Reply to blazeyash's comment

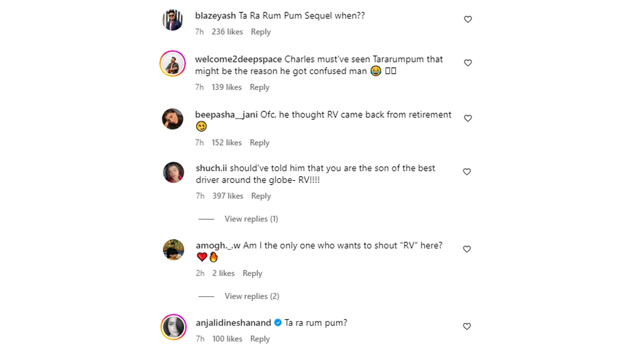point(261,32)
